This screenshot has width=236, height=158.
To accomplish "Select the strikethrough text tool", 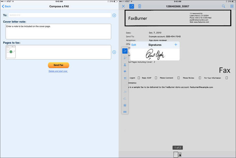I will click(125, 71).
